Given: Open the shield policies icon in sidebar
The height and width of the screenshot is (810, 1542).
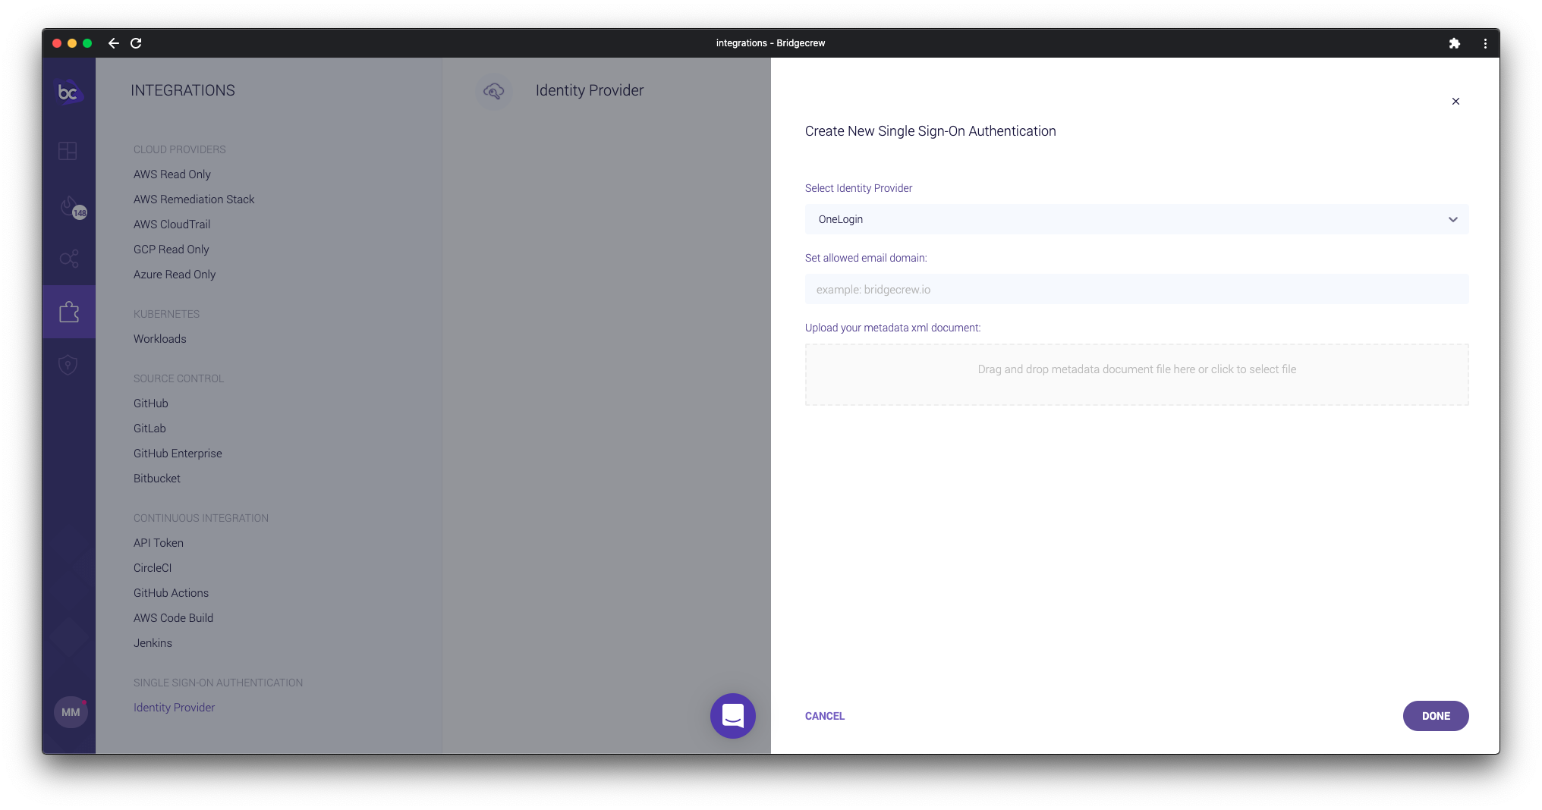Looking at the screenshot, I should (68, 365).
